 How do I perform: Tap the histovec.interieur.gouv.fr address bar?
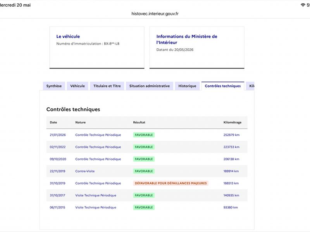[155, 14]
